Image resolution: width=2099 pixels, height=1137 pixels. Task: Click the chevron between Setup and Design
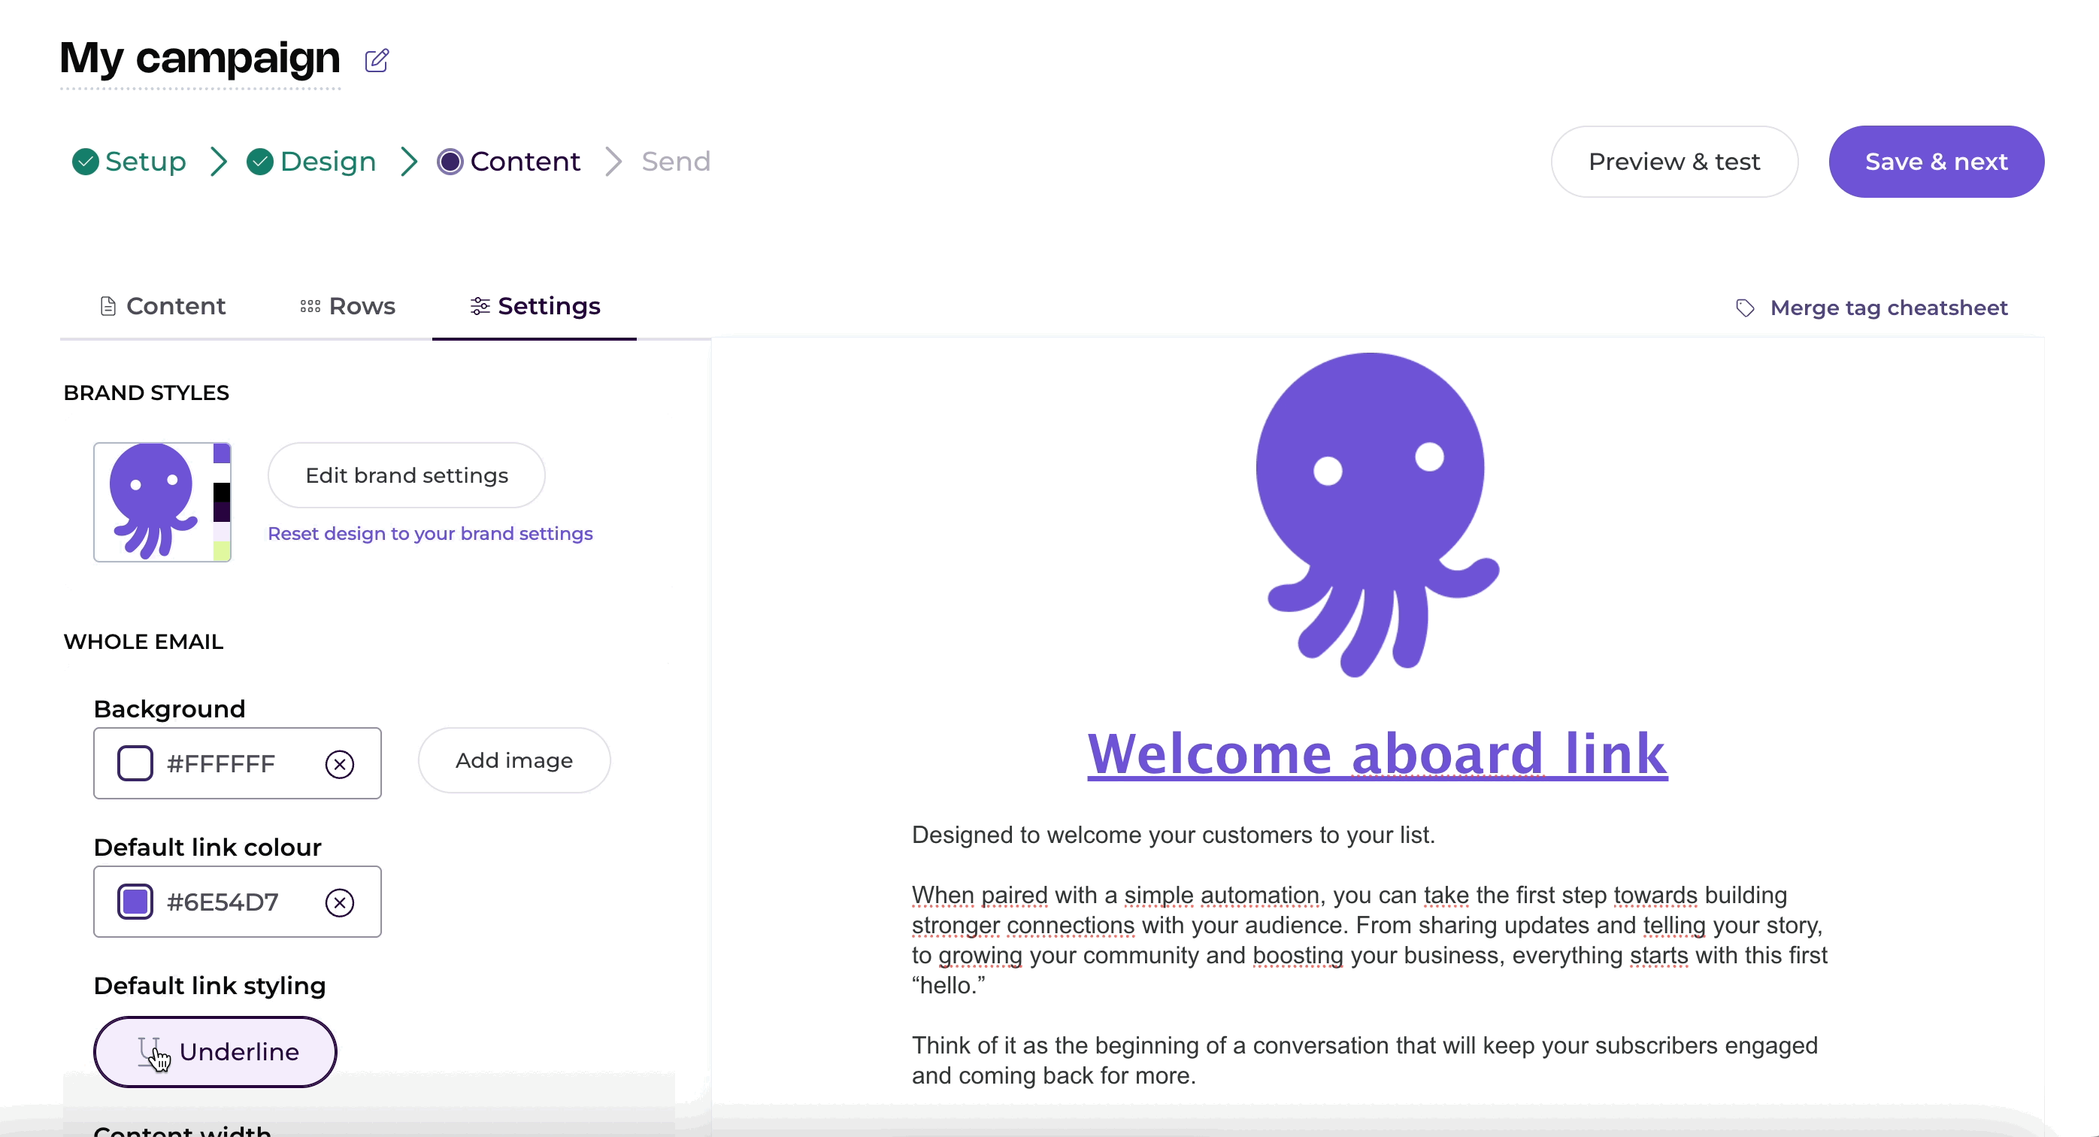[217, 162]
